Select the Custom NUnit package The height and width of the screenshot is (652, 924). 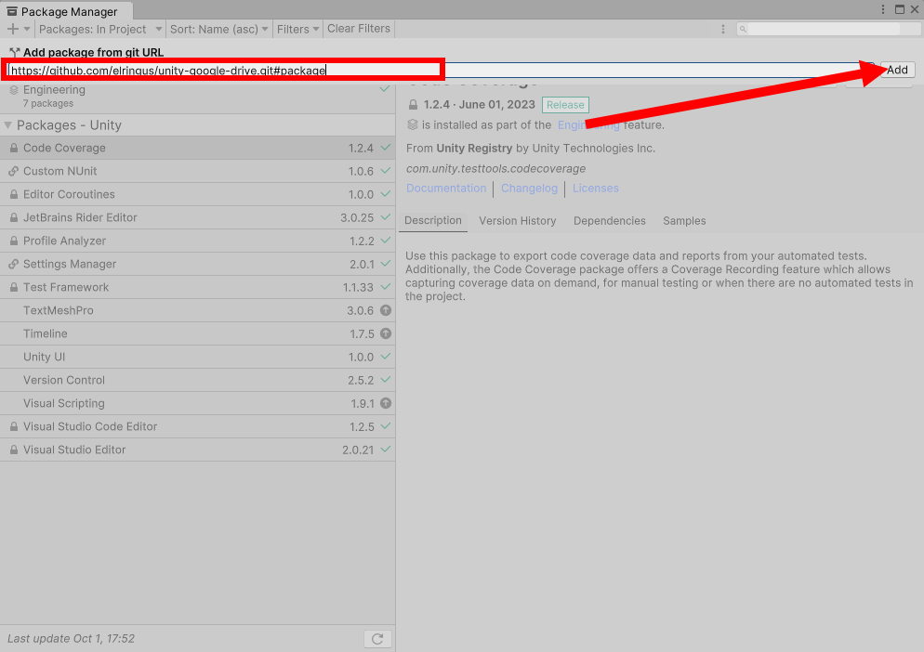[197, 171]
